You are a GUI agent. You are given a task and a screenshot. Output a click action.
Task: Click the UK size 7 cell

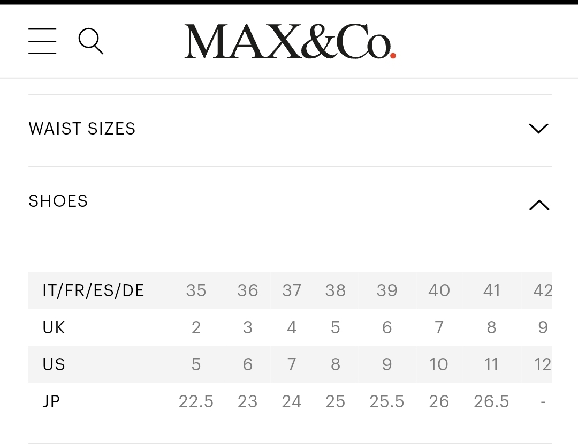click(439, 327)
